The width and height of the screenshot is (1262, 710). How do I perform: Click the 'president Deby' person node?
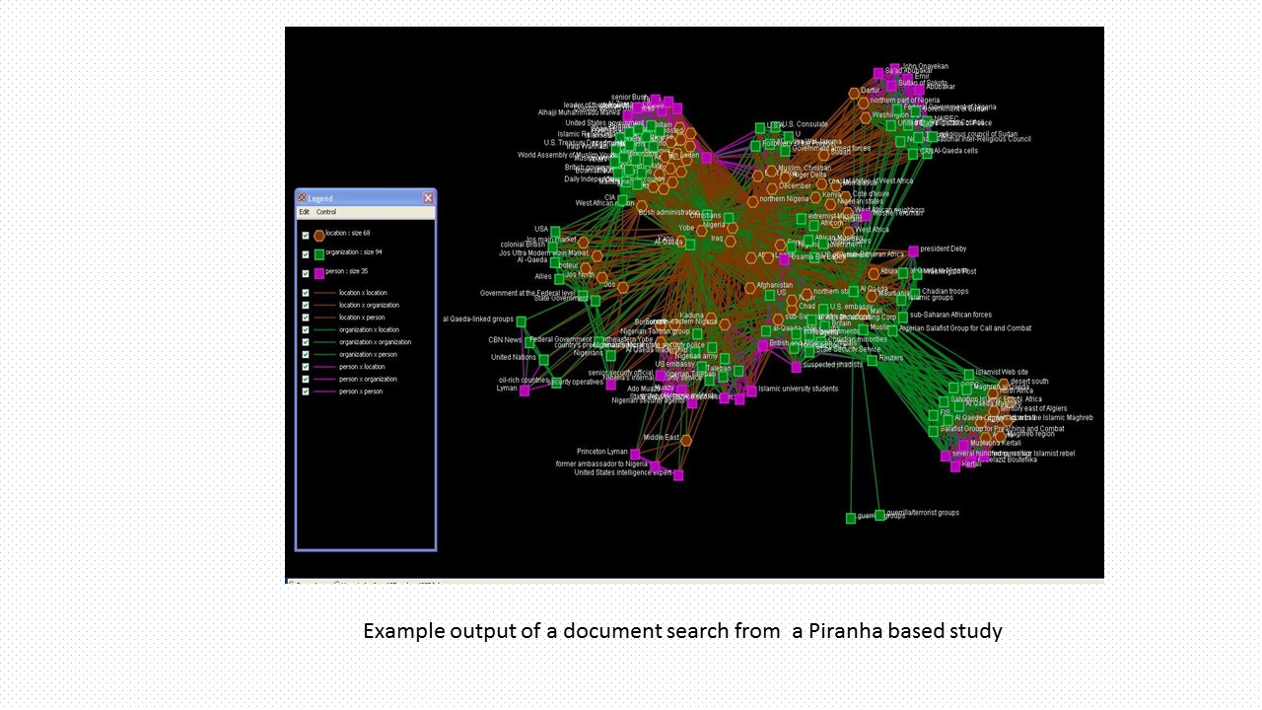click(x=913, y=250)
